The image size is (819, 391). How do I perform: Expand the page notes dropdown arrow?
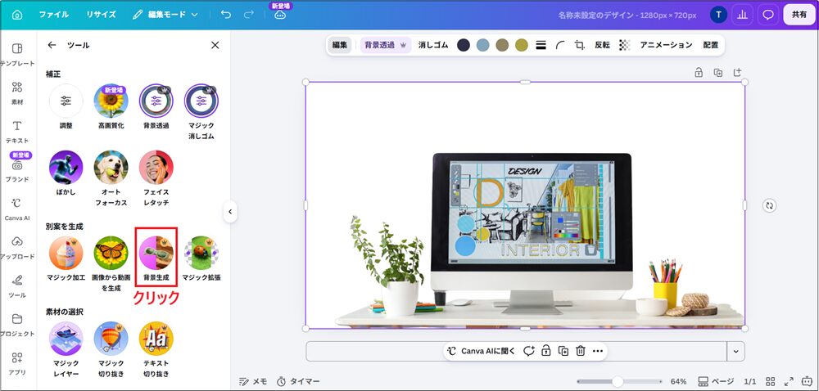[736, 352]
